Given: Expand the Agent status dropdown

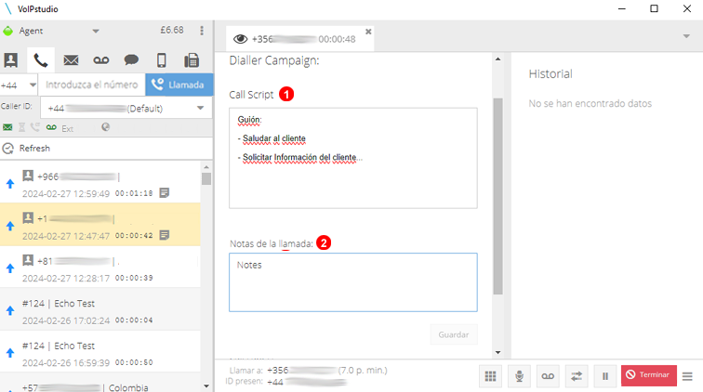Looking at the screenshot, I should click(96, 31).
